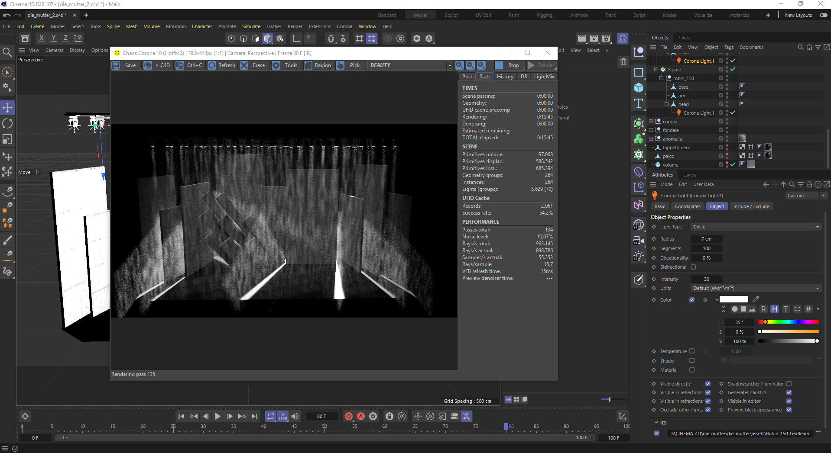Viewport: 831px width, 453px height.
Task: Open the Light Type dropdown
Action: [756, 227]
